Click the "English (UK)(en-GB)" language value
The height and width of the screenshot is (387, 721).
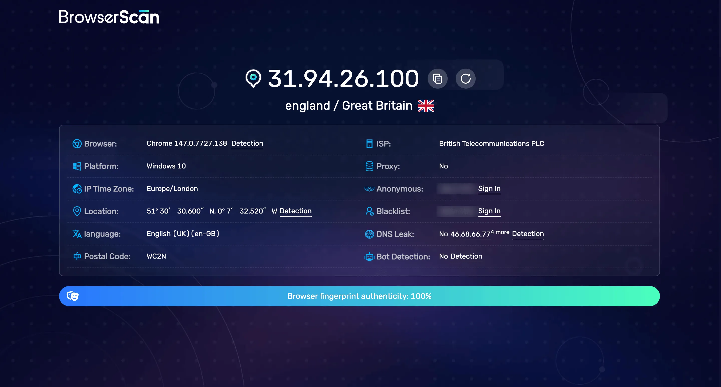(x=183, y=234)
